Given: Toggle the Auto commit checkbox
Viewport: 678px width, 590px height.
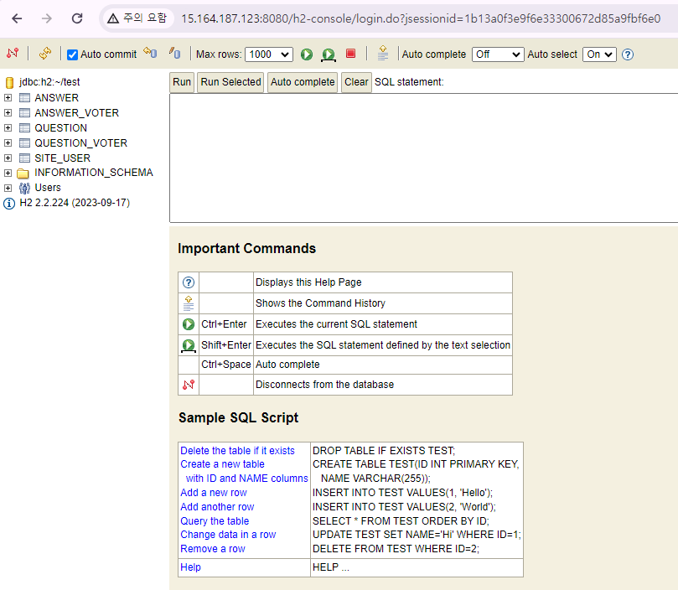Looking at the screenshot, I should [x=72, y=54].
